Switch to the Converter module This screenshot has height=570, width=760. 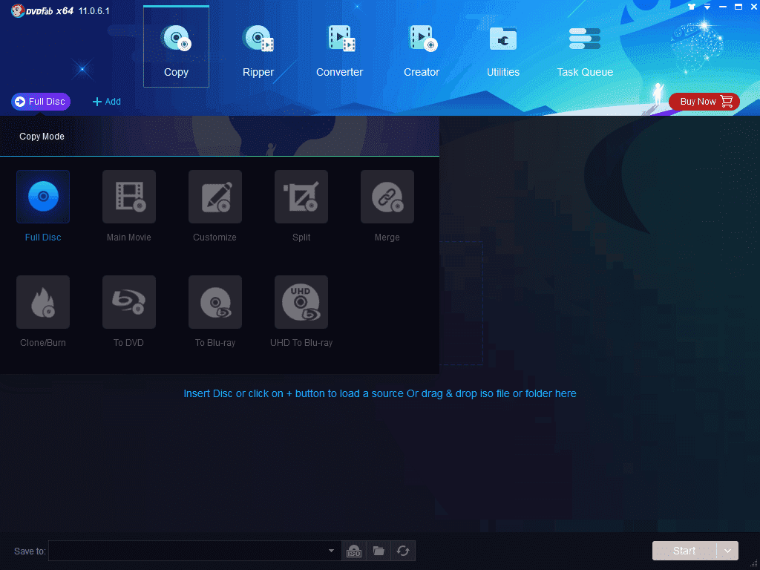(x=340, y=51)
